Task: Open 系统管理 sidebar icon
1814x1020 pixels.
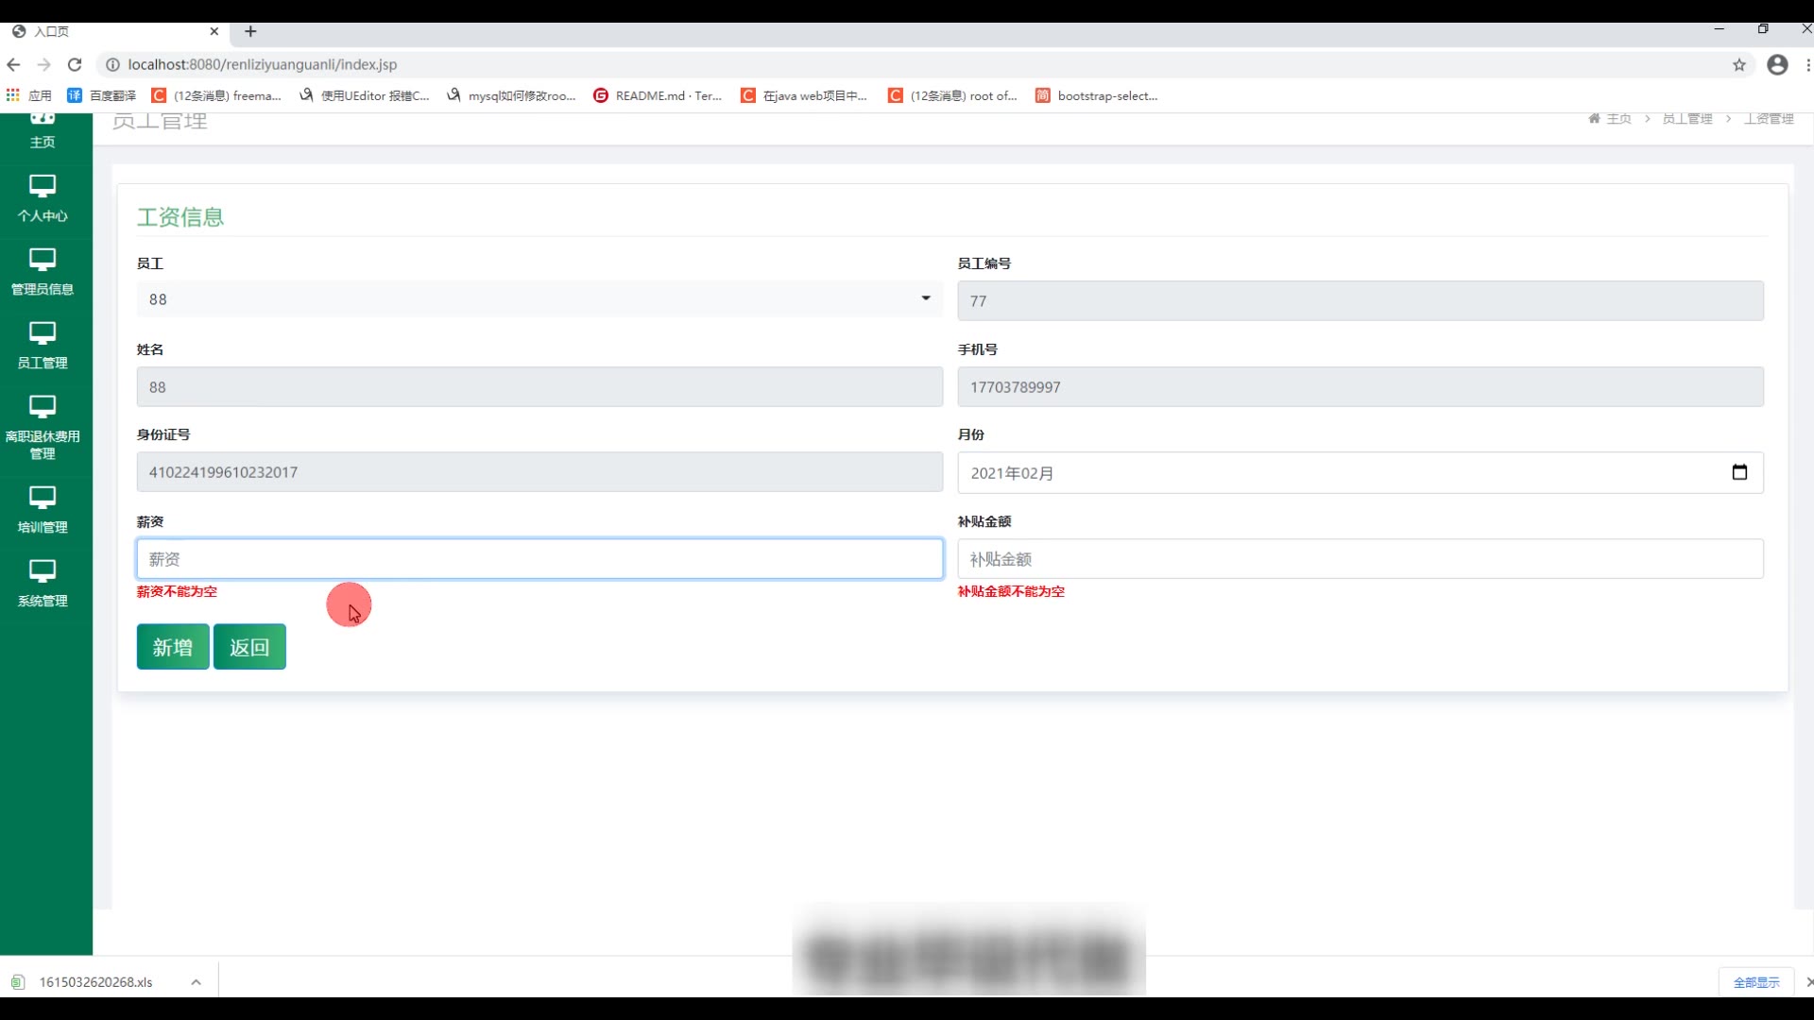Action: tap(43, 571)
